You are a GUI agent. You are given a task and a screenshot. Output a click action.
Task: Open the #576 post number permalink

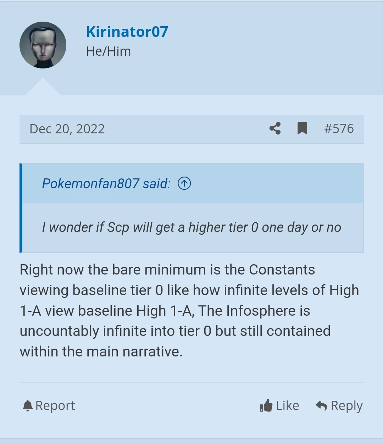339,128
